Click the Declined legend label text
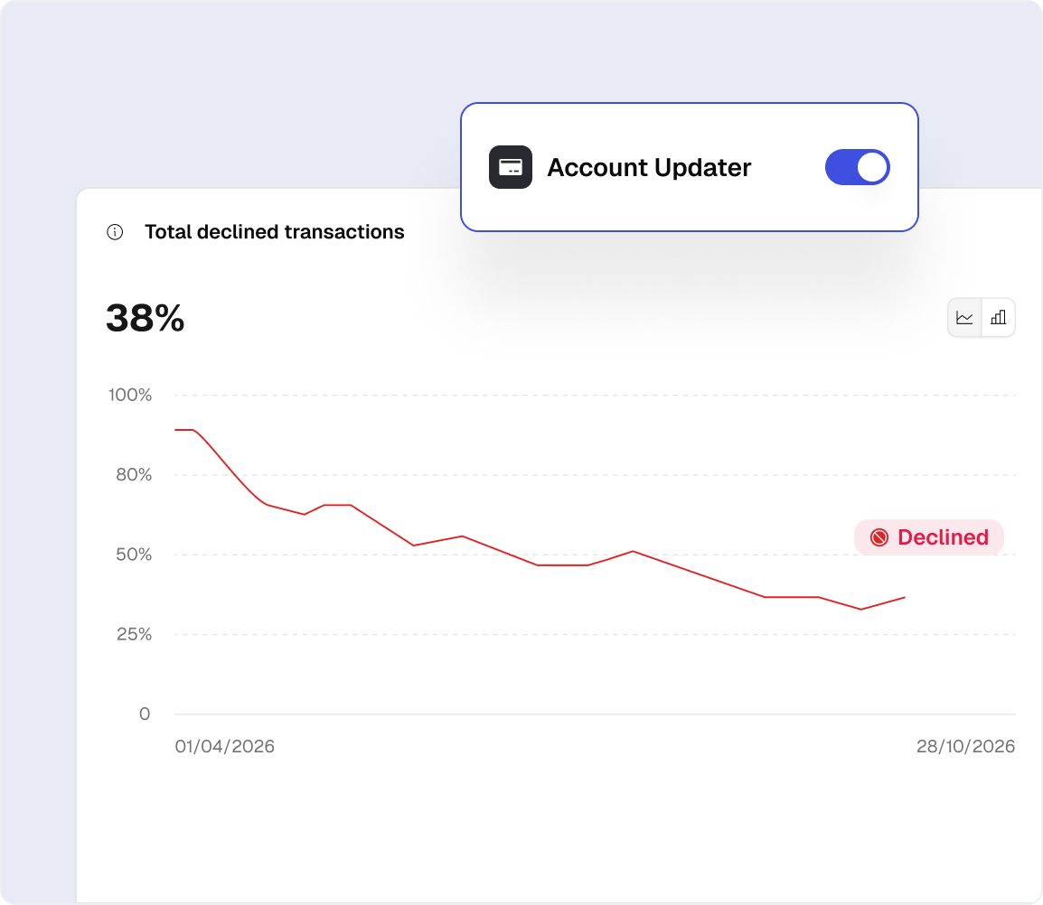Image resolution: width=1043 pixels, height=905 pixels. [x=943, y=537]
